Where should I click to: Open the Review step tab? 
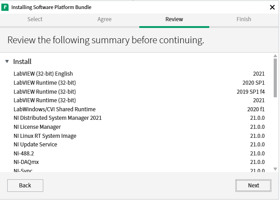coord(174,19)
